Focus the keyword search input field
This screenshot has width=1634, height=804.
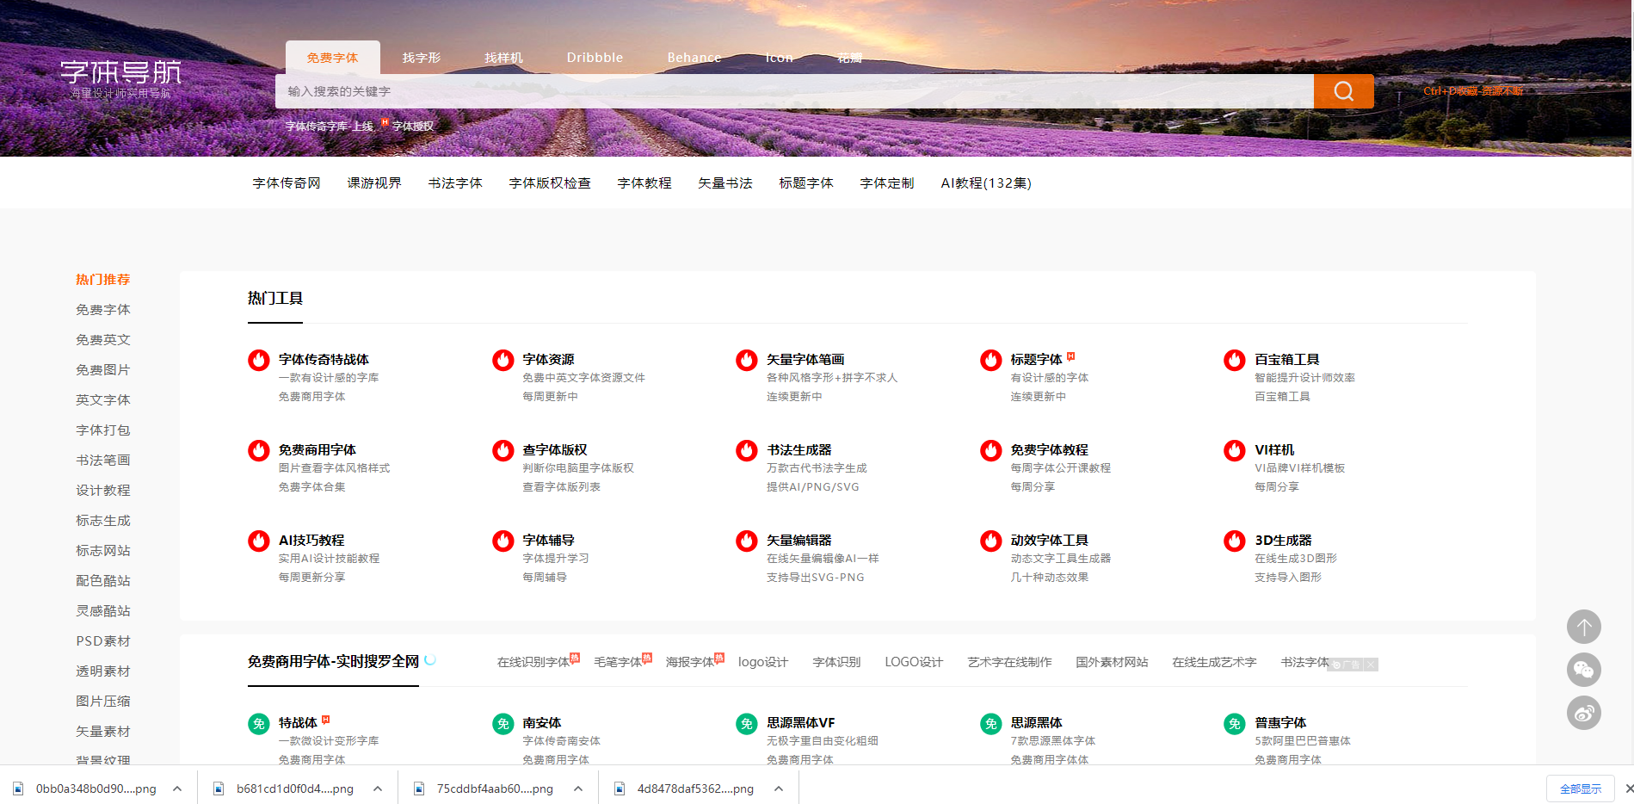coord(794,91)
